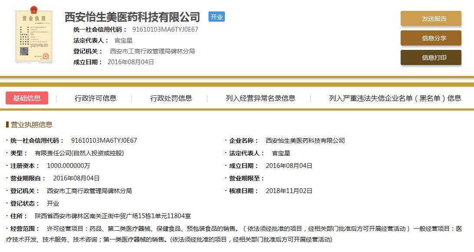This screenshot has height=252, width=474.
Task: Click the company type 有限责任公司(自然人投资或控股)
Action: [x=79, y=153]
